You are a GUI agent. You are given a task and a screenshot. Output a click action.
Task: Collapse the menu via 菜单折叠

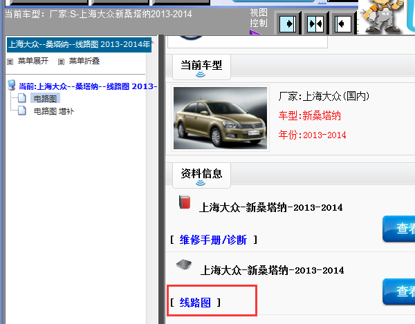(84, 61)
